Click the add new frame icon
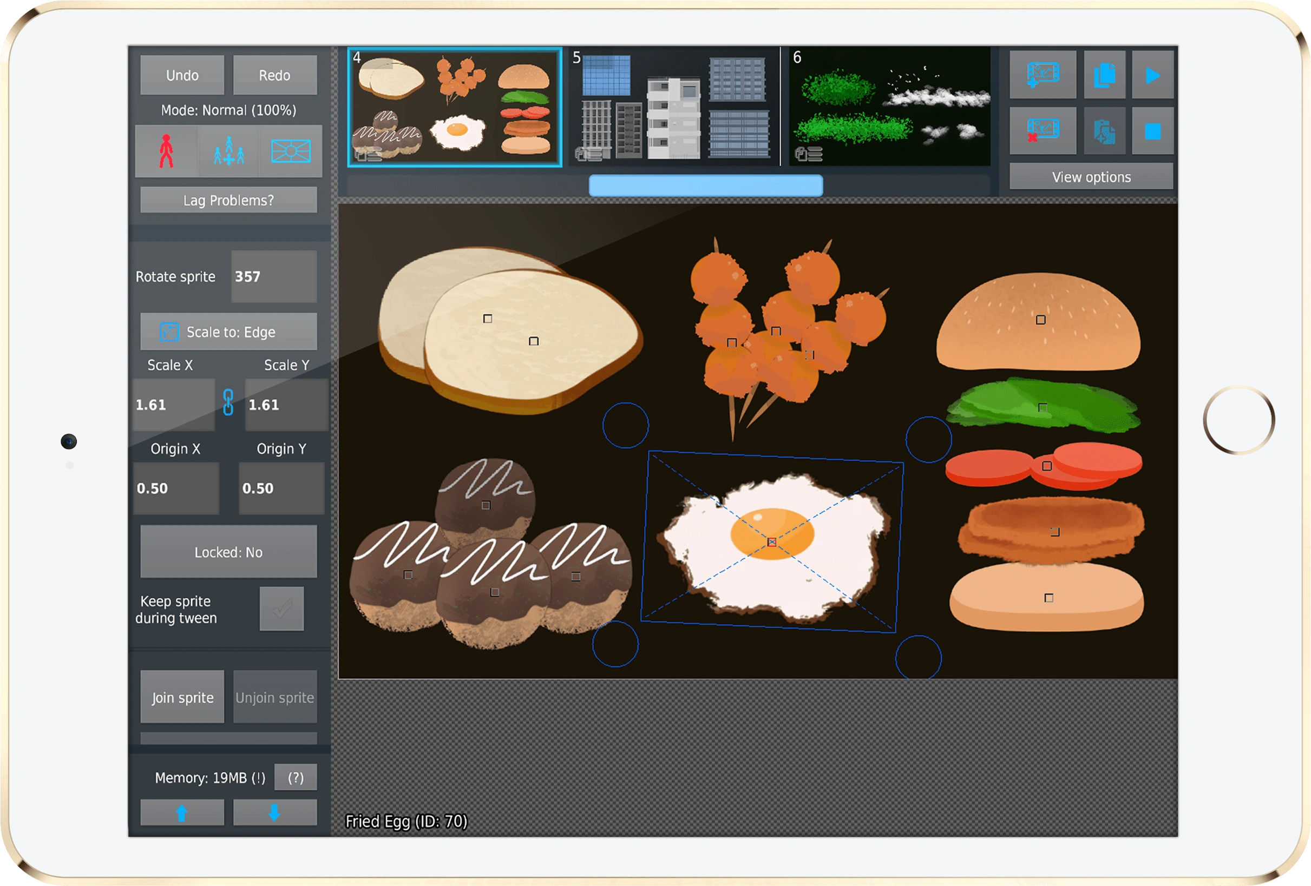 (1043, 75)
